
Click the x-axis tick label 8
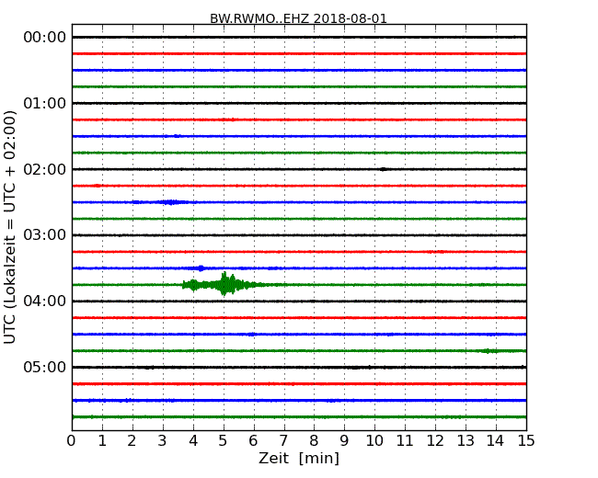point(314,441)
